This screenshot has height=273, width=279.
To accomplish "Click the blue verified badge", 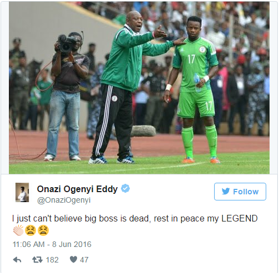I will 125,188.
